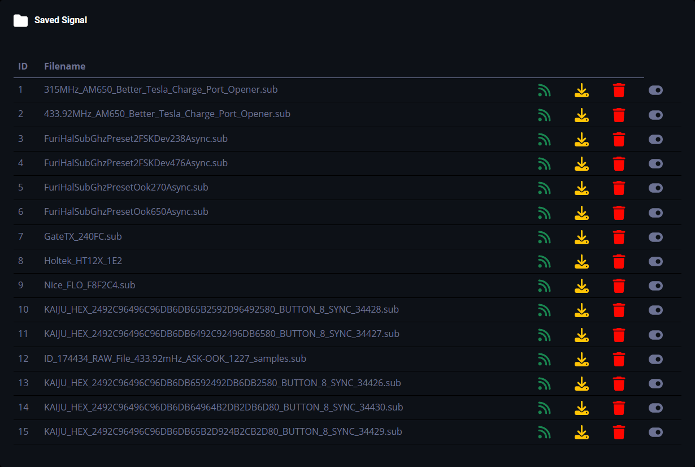Download Nice_FLO_F8F2C4.sub file
Viewport: 695px width, 467px height.
[581, 286]
